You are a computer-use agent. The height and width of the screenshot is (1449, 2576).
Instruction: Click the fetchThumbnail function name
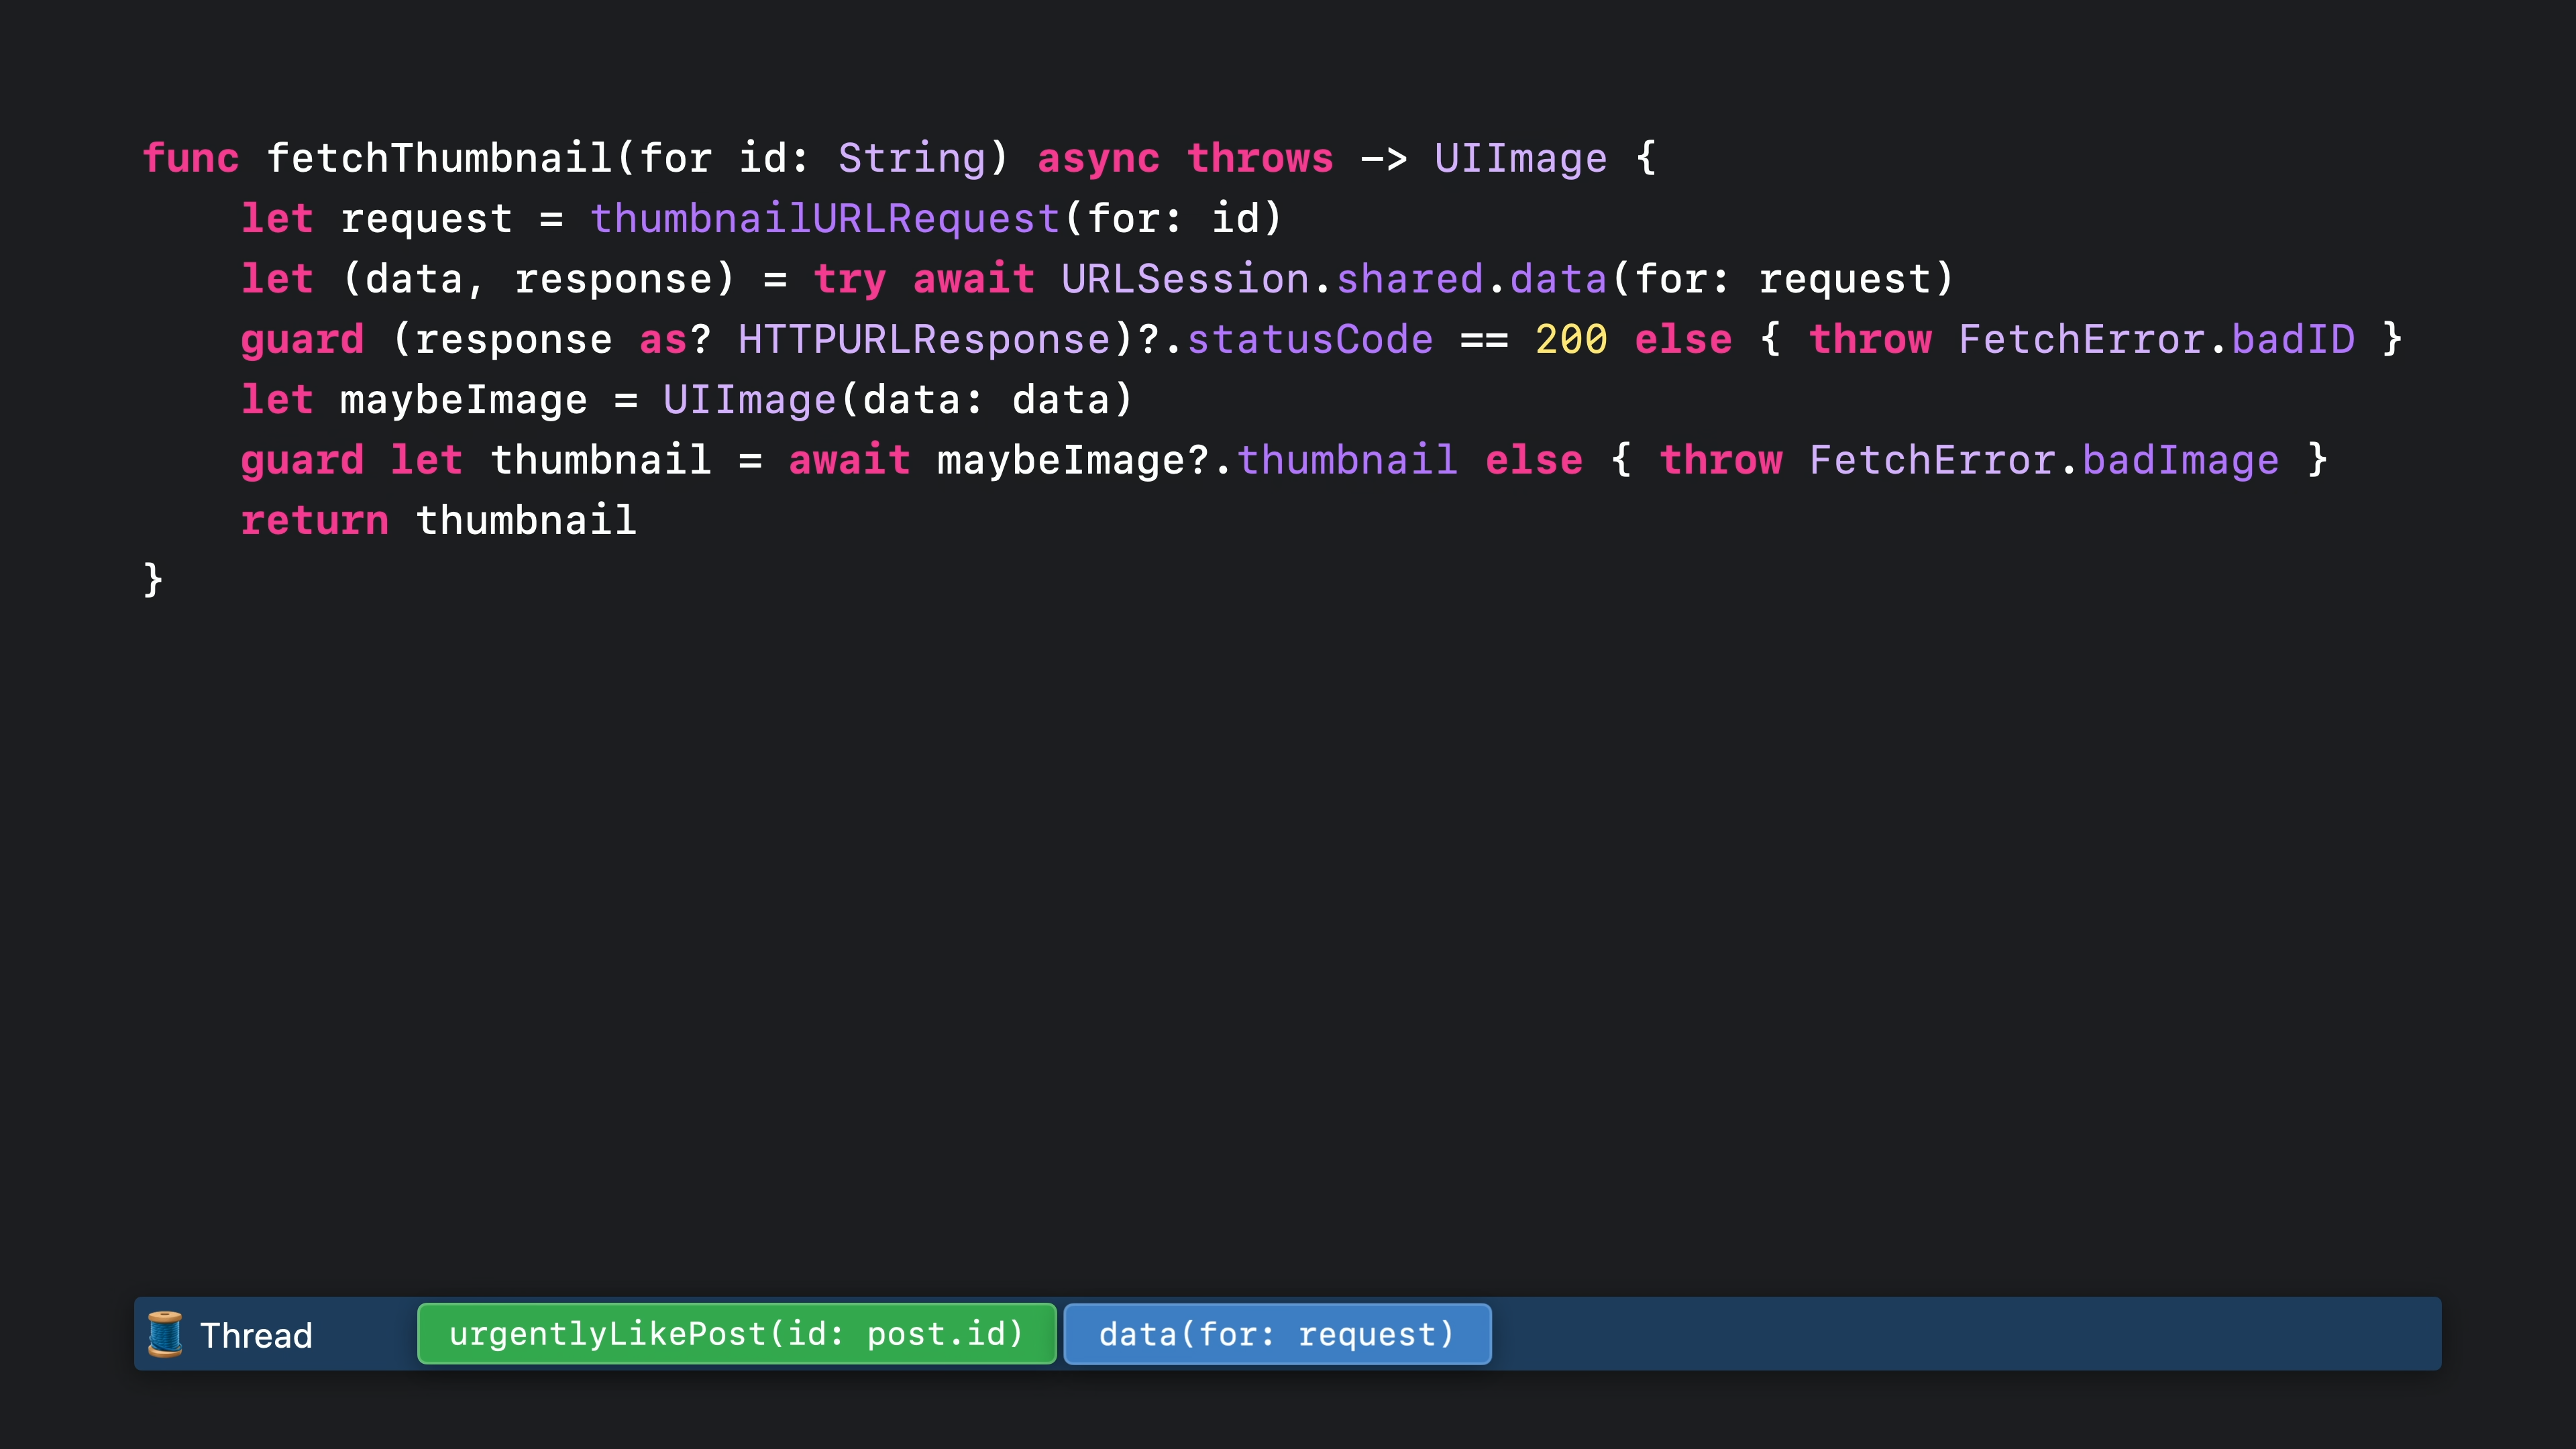click(440, 158)
